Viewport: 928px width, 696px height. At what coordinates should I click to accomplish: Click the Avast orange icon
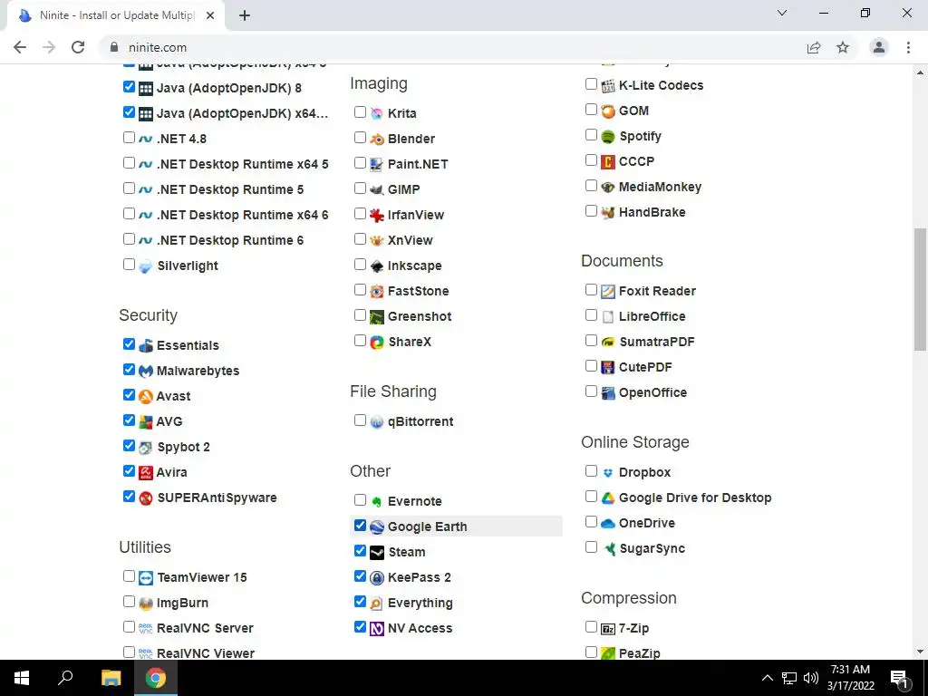[x=146, y=397]
